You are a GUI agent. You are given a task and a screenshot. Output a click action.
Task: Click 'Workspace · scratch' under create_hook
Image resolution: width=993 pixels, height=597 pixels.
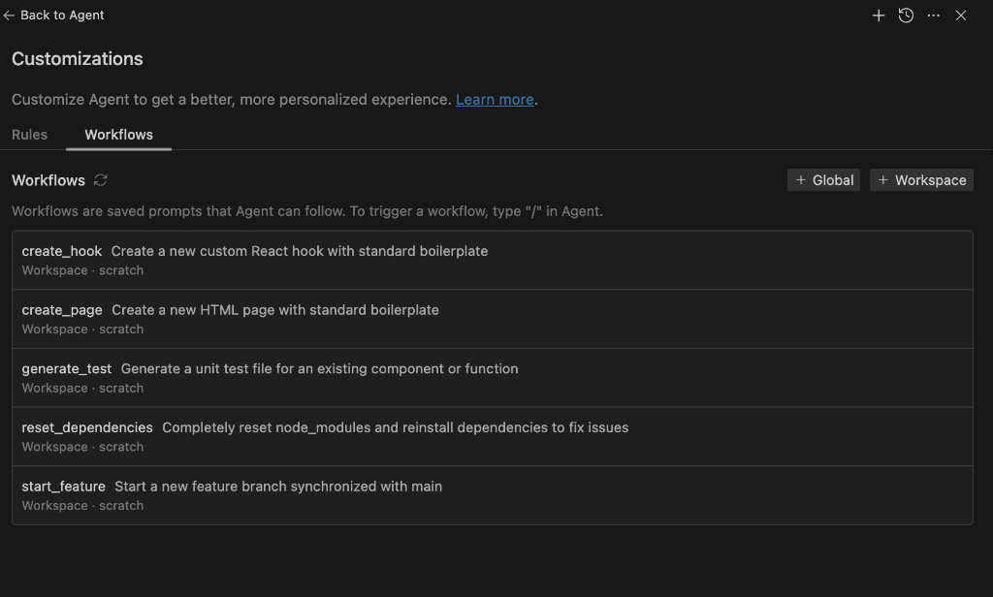click(x=83, y=270)
